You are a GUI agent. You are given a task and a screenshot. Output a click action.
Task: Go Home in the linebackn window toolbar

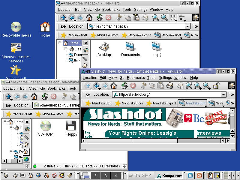pyautogui.click(x=89, y=18)
